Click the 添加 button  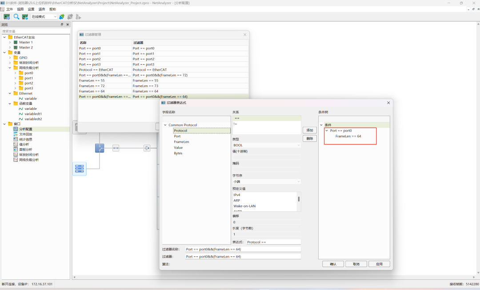click(x=309, y=130)
